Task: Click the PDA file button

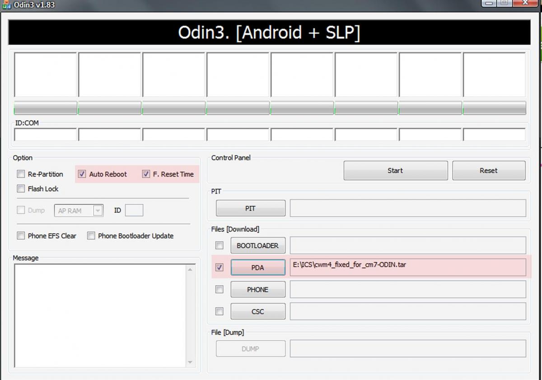Action: click(x=258, y=268)
